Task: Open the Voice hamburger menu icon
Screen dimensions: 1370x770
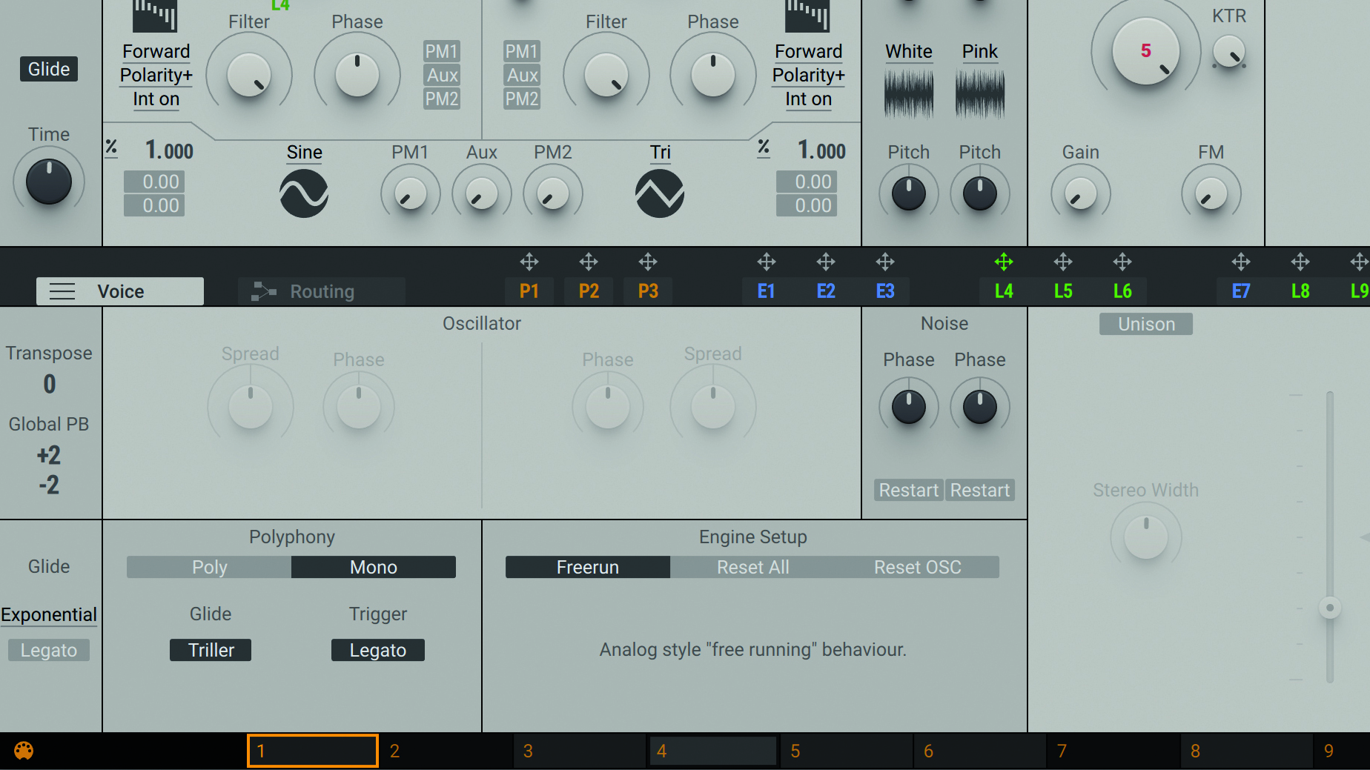Action: click(62, 291)
